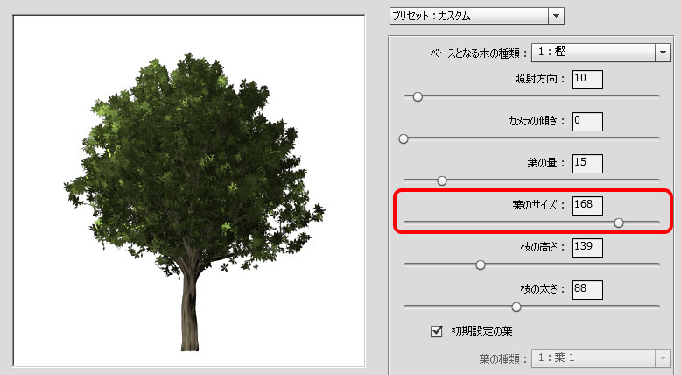
Task: Click the 枝の高さ label text
Action: 544,247
